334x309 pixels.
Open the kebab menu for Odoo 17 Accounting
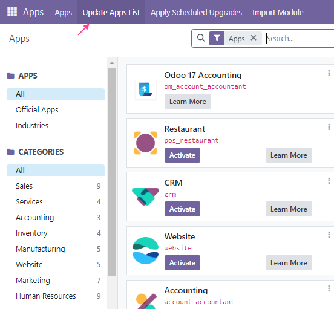pyautogui.click(x=329, y=73)
